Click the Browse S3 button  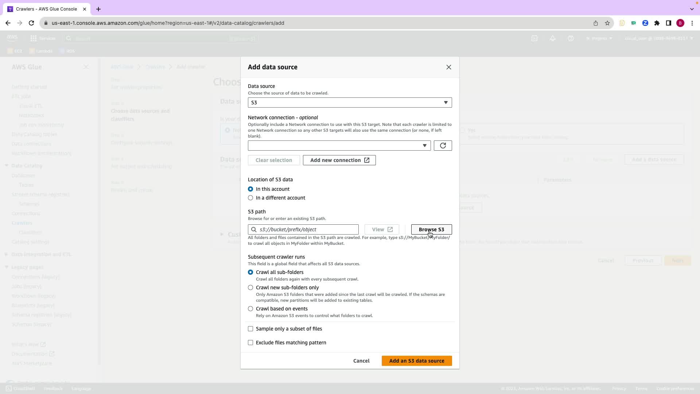coord(431,229)
